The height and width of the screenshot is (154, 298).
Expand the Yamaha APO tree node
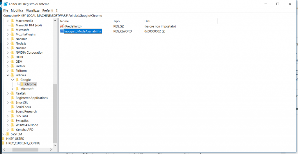pyautogui.click(x=8, y=130)
